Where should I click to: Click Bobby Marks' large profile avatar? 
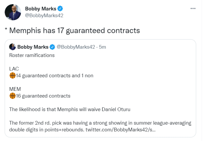click(x=13, y=12)
